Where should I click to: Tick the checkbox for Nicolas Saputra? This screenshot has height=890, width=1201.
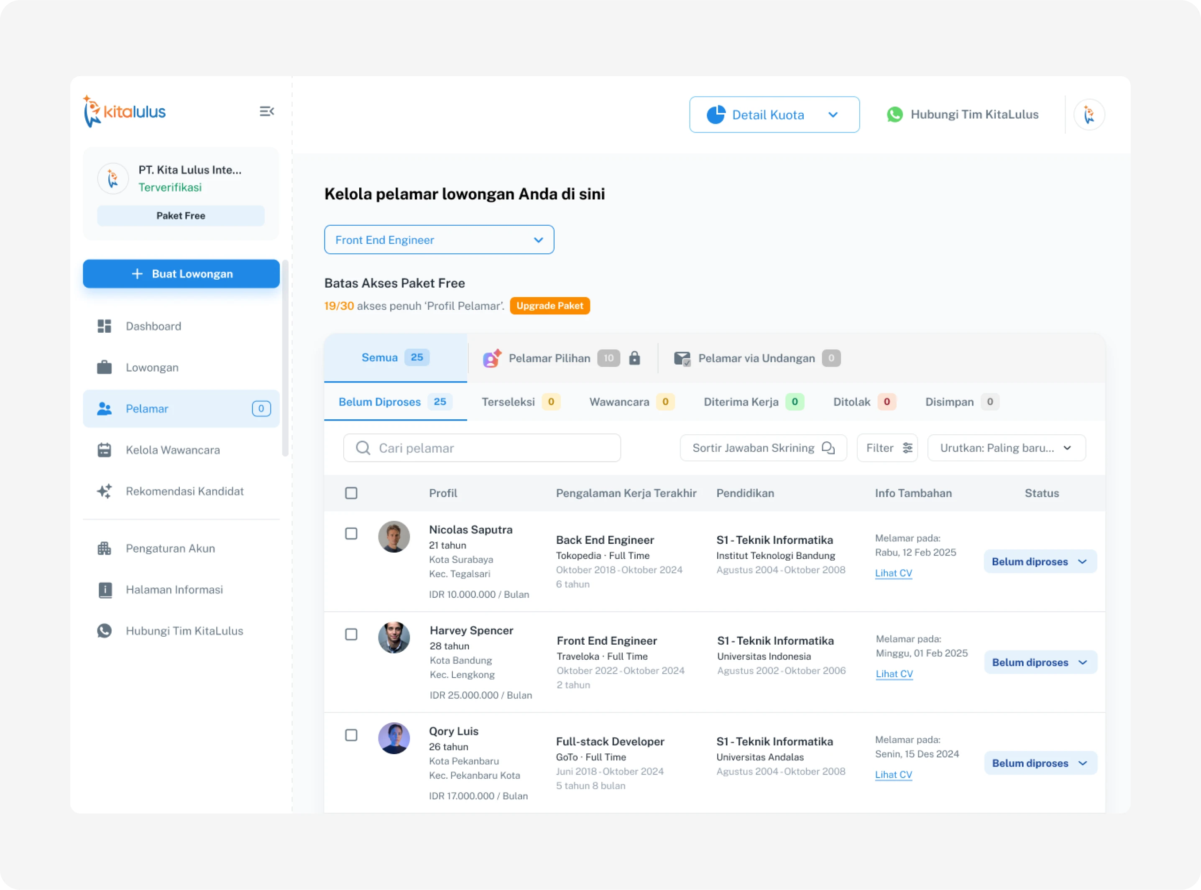(x=351, y=533)
